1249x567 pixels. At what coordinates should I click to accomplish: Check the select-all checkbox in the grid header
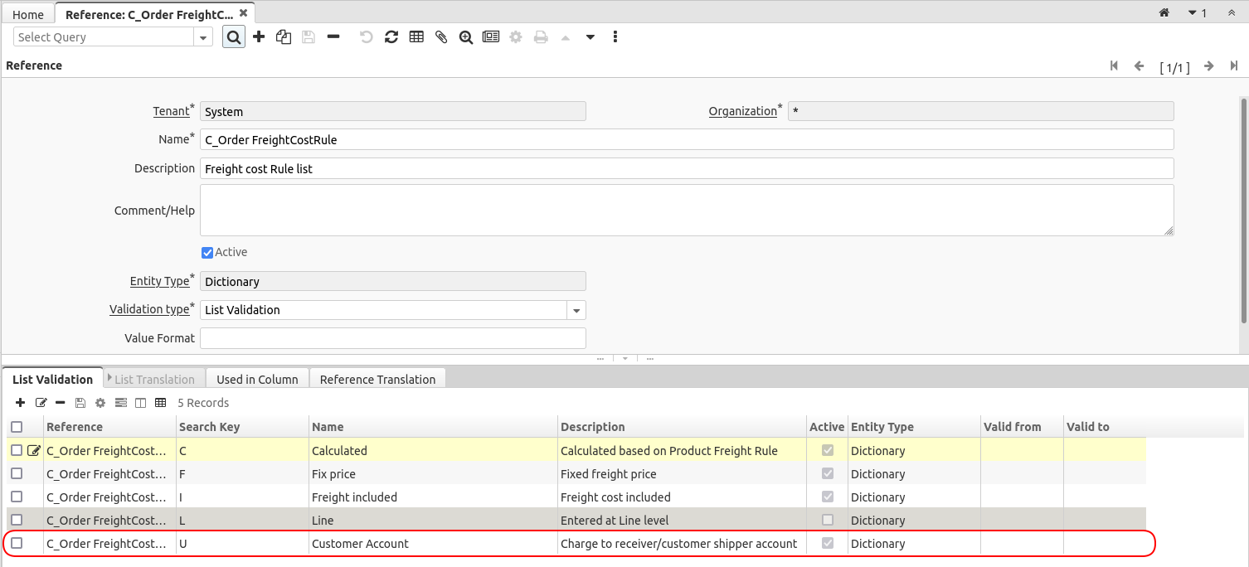point(17,427)
